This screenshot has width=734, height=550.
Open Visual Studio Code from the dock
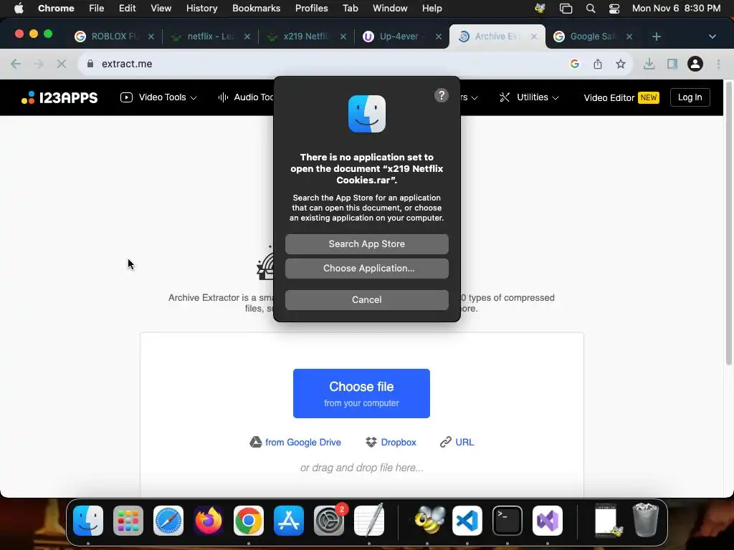pyautogui.click(x=467, y=521)
